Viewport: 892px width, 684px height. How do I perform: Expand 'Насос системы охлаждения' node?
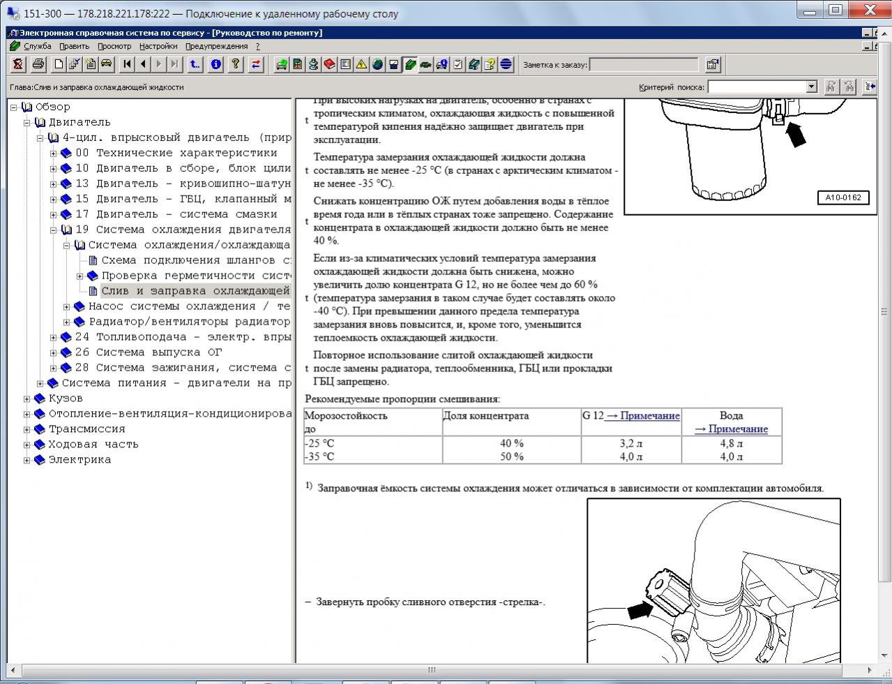67,306
